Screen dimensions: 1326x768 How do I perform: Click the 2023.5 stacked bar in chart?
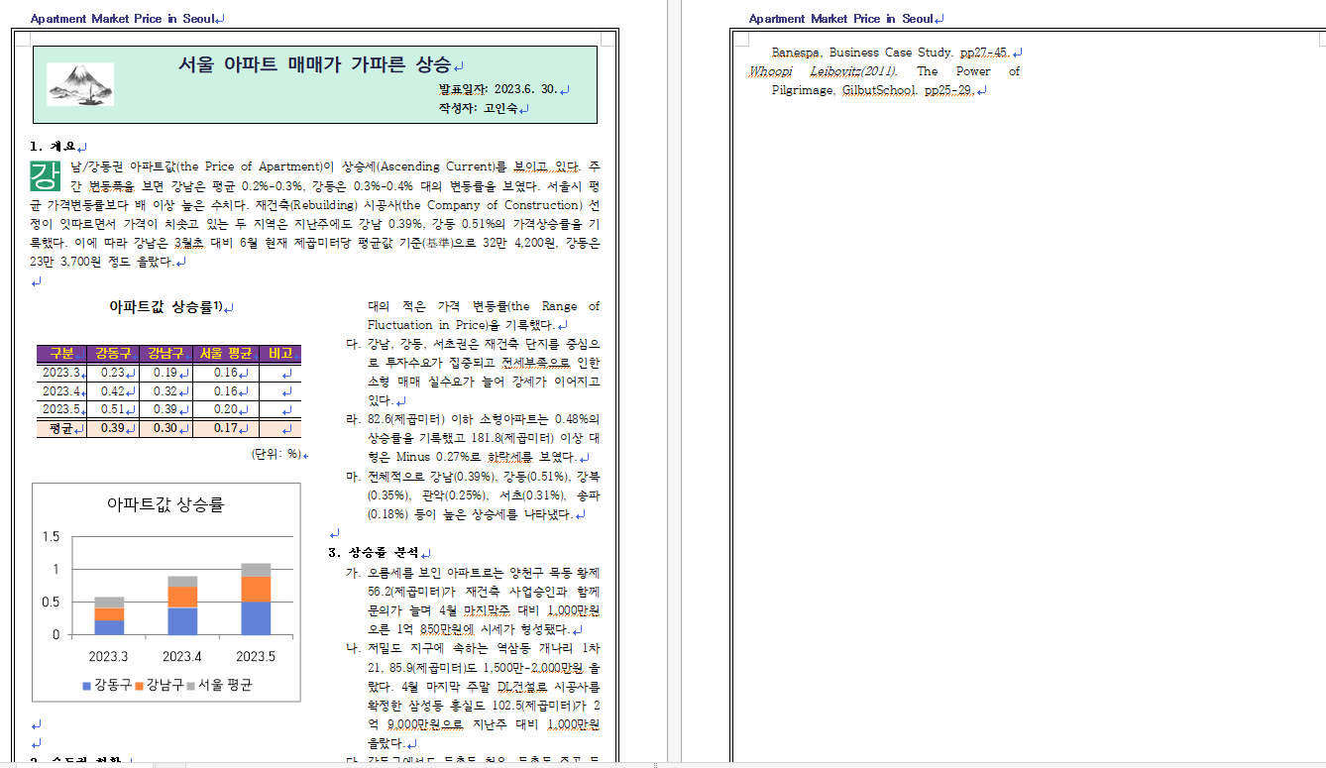(256, 599)
